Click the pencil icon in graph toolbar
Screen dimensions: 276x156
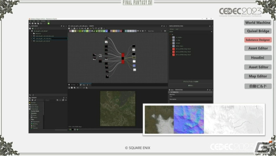coord(99,28)
